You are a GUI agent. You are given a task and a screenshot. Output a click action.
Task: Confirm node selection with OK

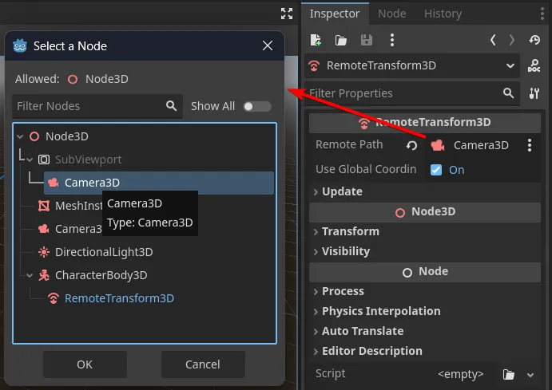85,364
